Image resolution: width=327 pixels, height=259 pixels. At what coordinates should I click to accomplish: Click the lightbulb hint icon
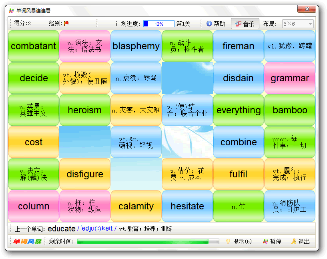tap(228, 241)
